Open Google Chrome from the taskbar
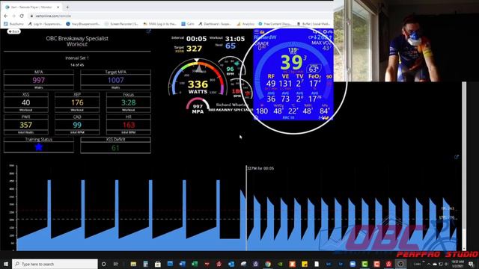This screenshot has height=269, width=479. [x=268, y=264]
